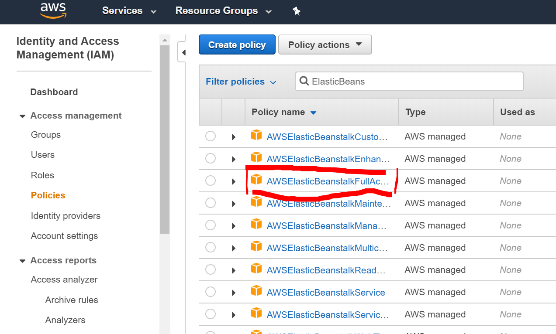The height and width of the screenshot is (334, 556).
Task: Select the radio button for AWSElasticBeanstalkFullAccess
Action: (211, 181)
